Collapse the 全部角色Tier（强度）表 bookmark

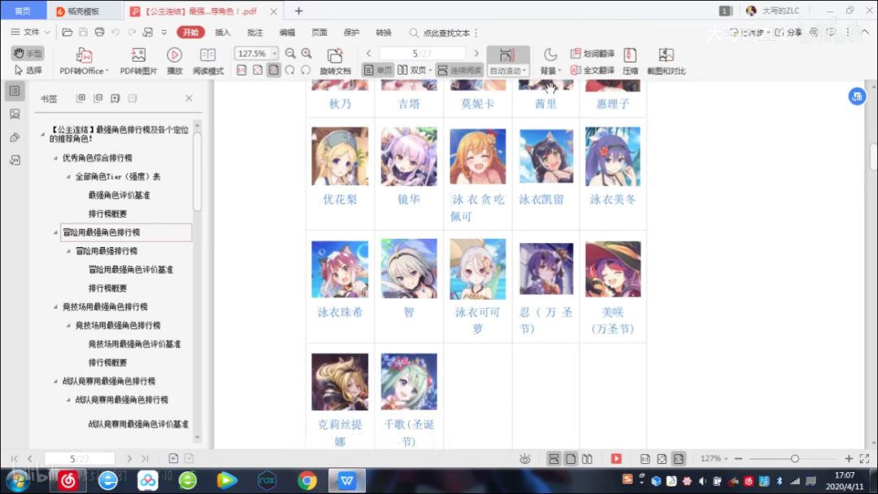tap(67, 177)
